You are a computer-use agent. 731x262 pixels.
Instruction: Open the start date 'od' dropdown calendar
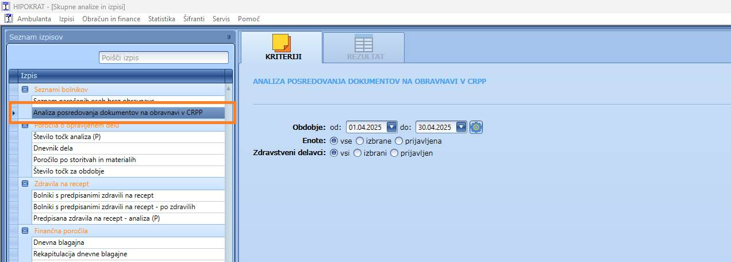[392, 127]
